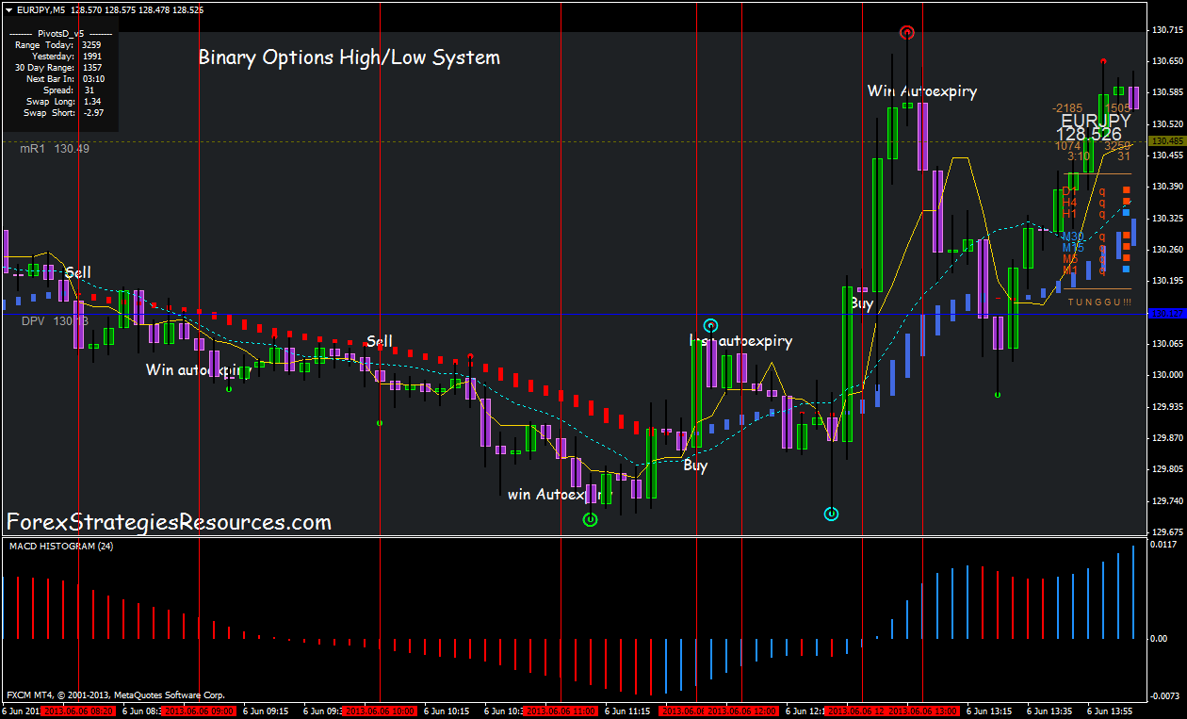Click the DPV pivot level label
This screenshot has width=1187, height=719.
(x=55, y=321)
